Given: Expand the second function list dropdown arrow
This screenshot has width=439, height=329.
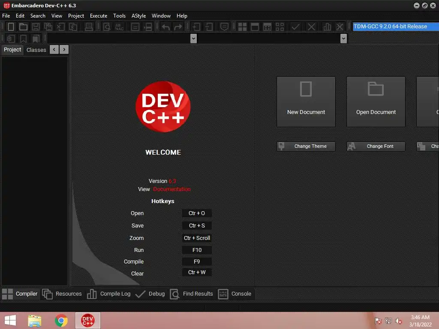Looking at the screenshot, I should pos(343,38).
